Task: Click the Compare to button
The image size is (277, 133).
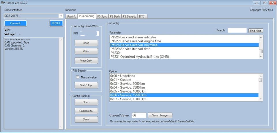Action: tap(86, 111)
